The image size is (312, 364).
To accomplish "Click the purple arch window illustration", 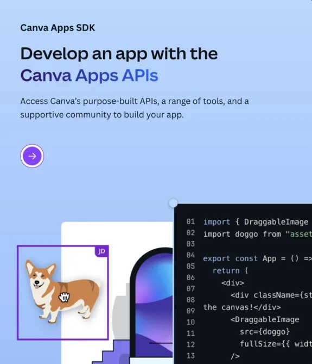I will coord(151,304).
